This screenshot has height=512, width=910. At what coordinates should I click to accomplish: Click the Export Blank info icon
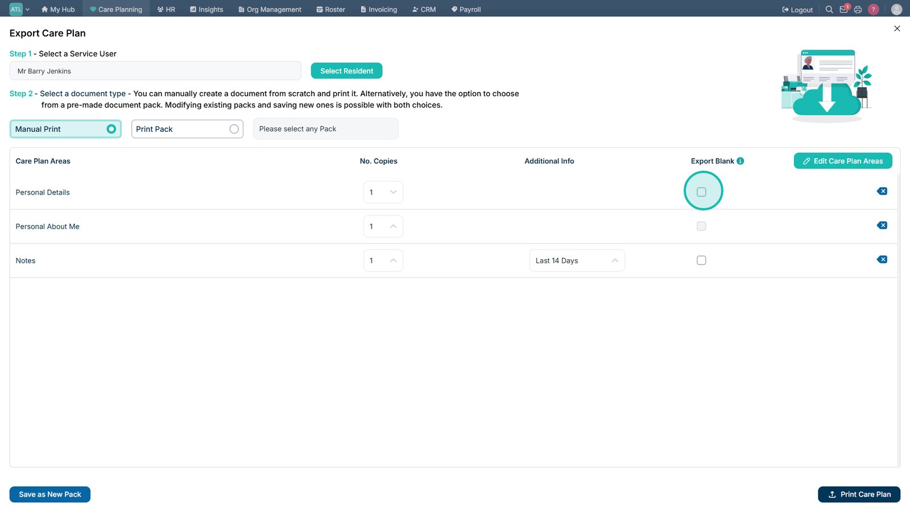tap(741, 161)
